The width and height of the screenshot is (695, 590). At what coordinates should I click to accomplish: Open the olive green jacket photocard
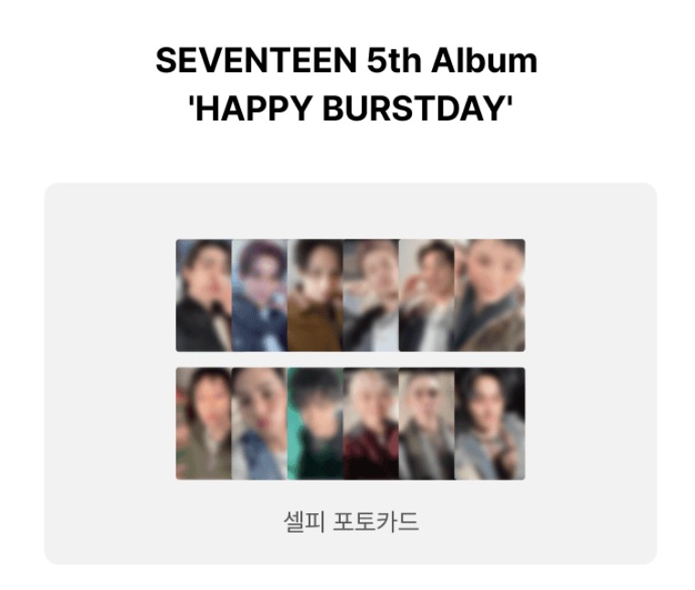pyautogui.click(x=204, y=424)
